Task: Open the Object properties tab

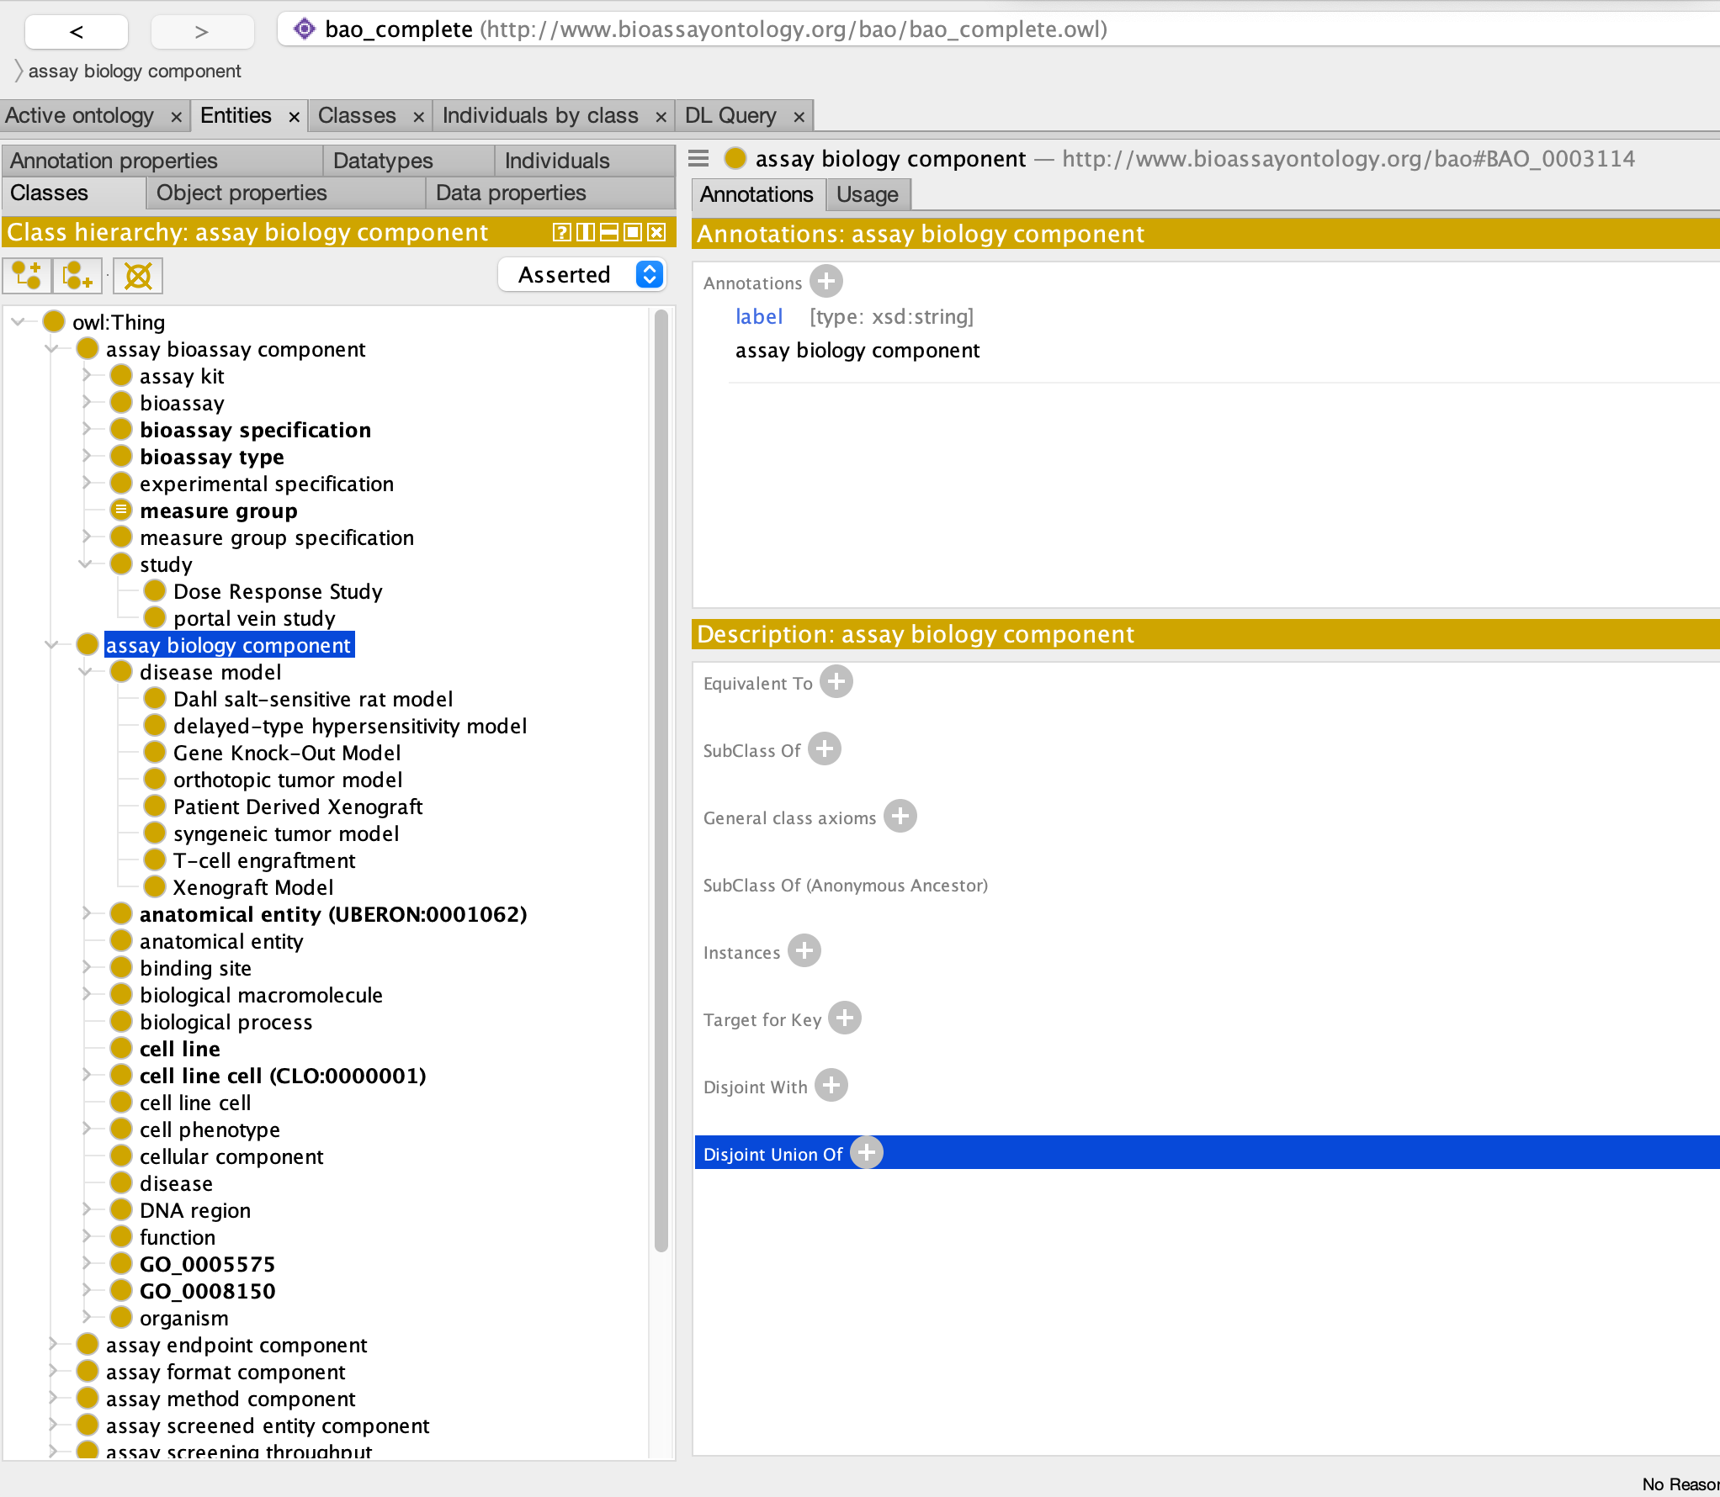Action: (x=286, y=193)
